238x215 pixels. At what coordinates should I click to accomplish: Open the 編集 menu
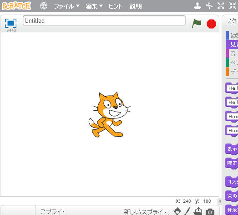coord(94,6)
